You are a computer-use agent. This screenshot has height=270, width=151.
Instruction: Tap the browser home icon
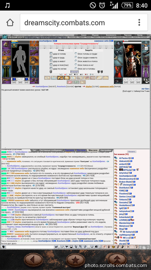(10, 22)
